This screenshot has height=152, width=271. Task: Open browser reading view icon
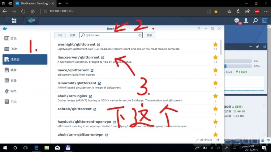tap(209, 12)
